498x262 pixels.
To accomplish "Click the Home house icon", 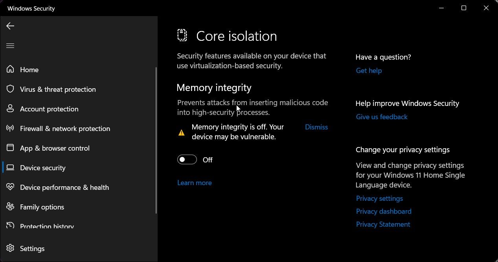I will click(x=10, y=69).
